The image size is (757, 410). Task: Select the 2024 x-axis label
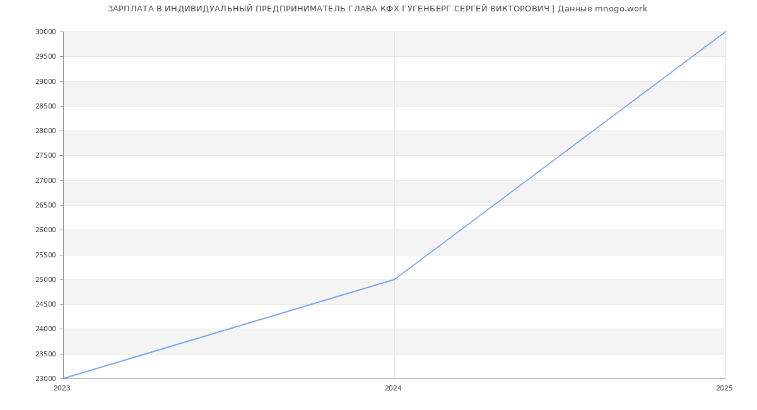point(393,389)
